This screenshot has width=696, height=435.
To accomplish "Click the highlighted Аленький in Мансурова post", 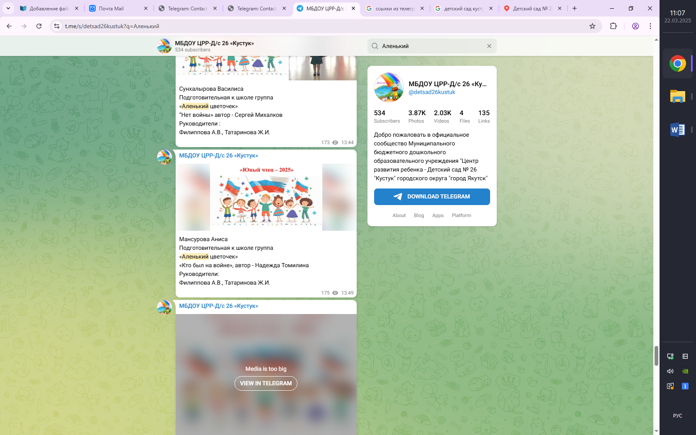I will tap(195, 256).
